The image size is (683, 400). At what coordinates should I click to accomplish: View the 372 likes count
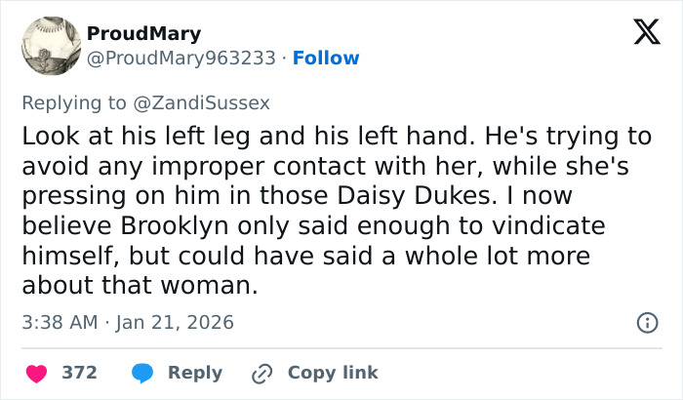(78, 373)
